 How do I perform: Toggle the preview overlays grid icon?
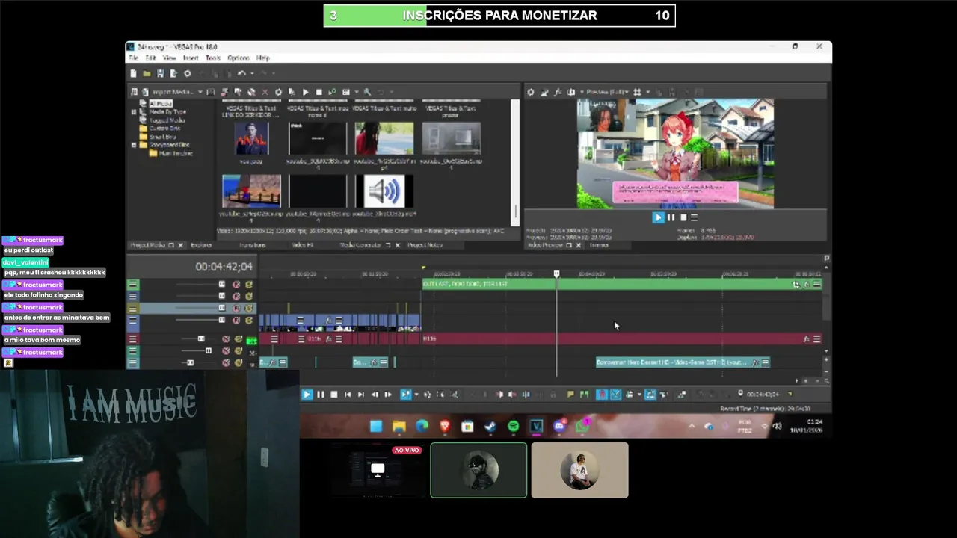pos(637,92)
